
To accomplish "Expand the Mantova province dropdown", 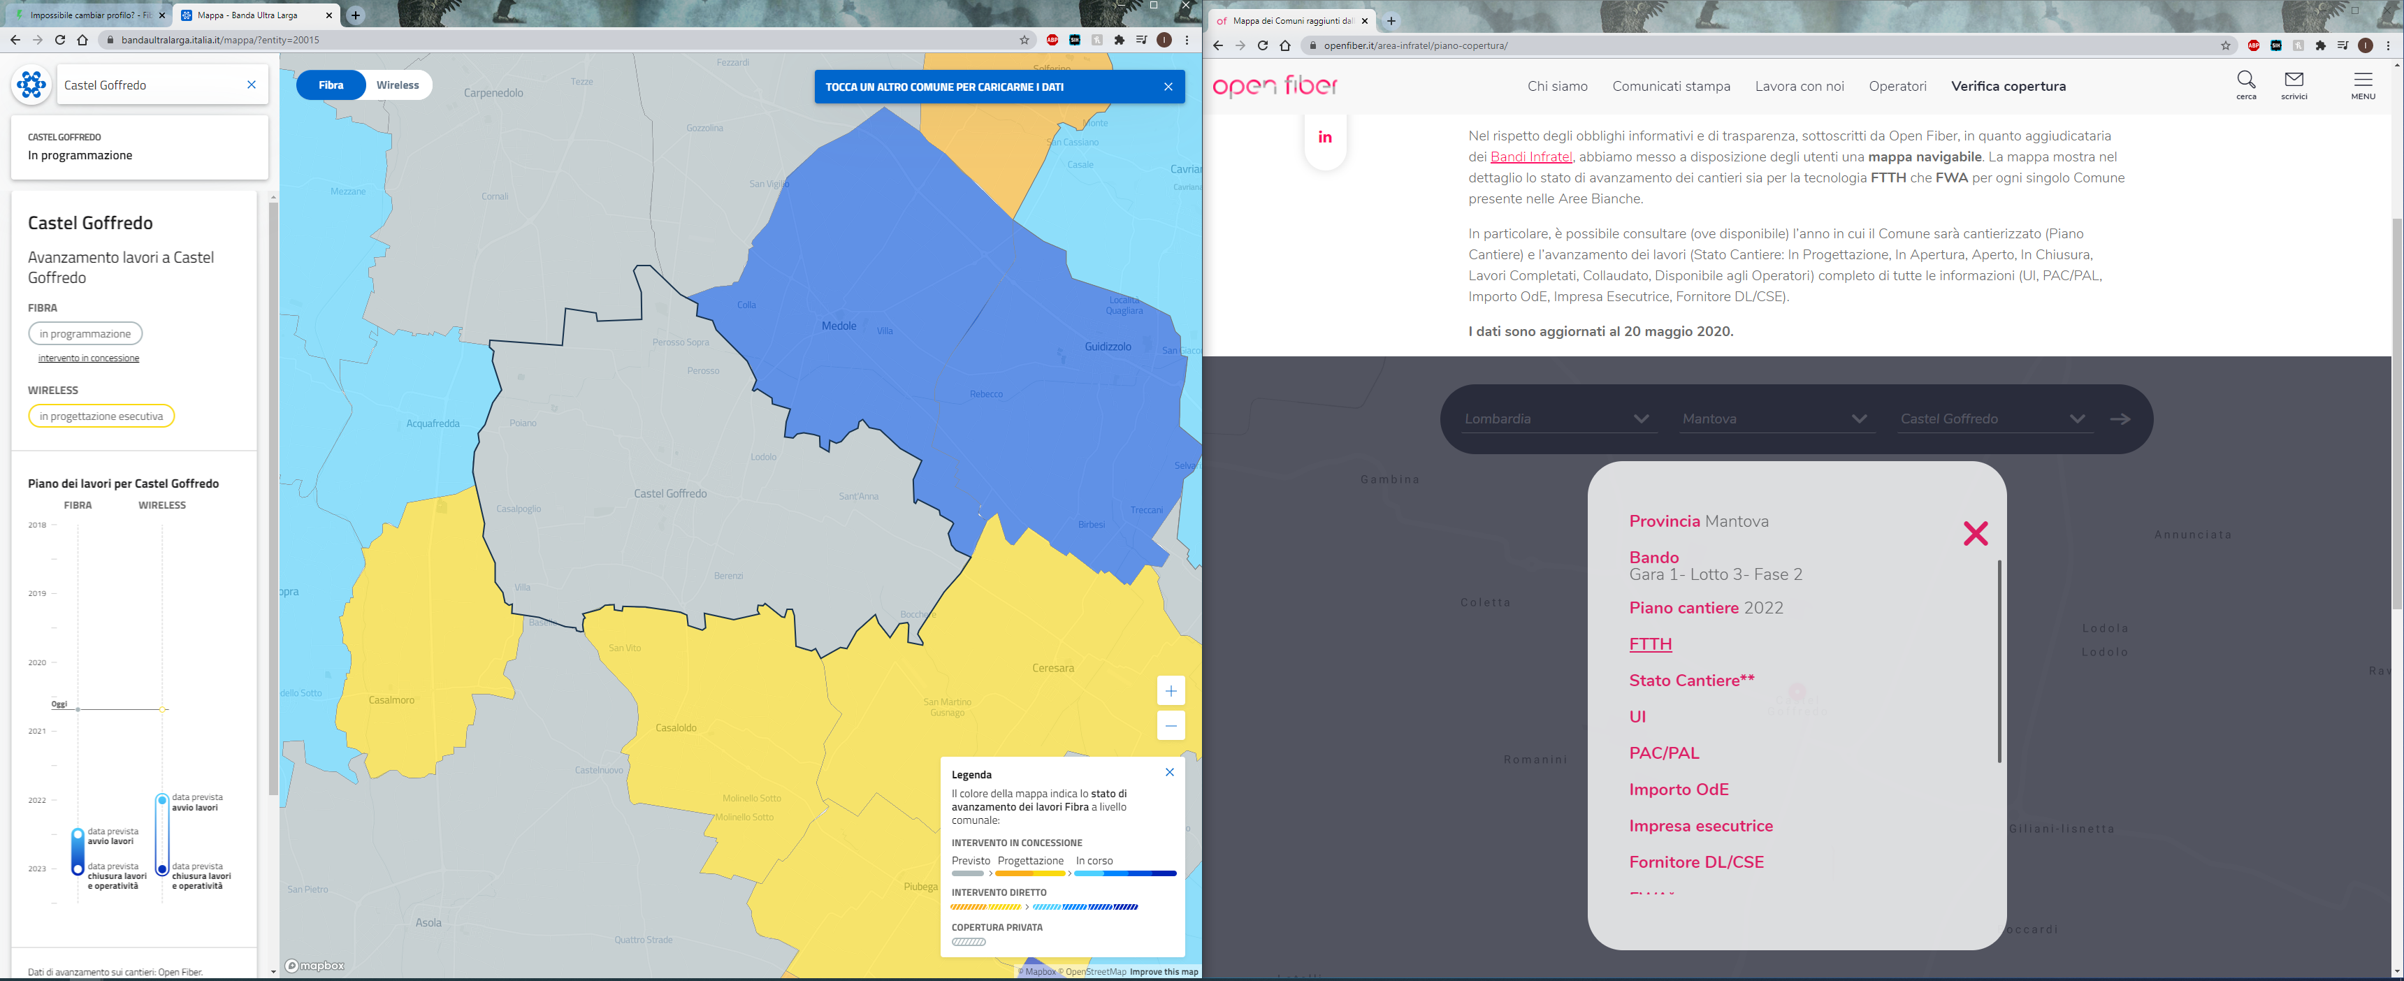I will tap(1773, 418).
